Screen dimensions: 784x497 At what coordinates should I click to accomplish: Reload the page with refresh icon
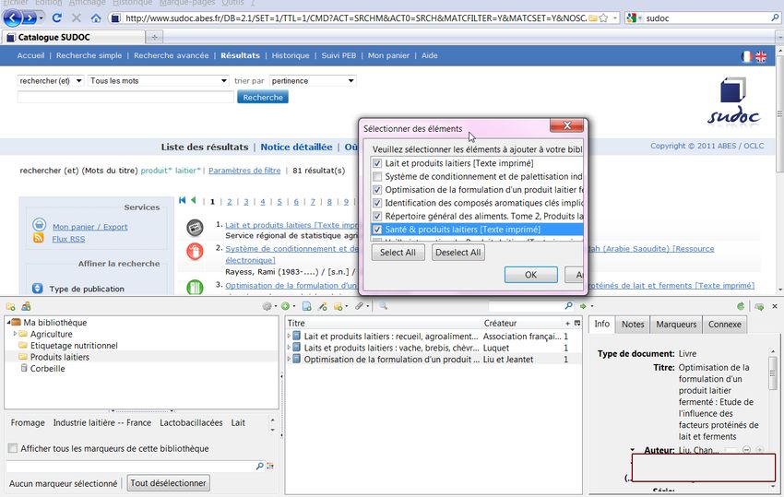(56, 18)
